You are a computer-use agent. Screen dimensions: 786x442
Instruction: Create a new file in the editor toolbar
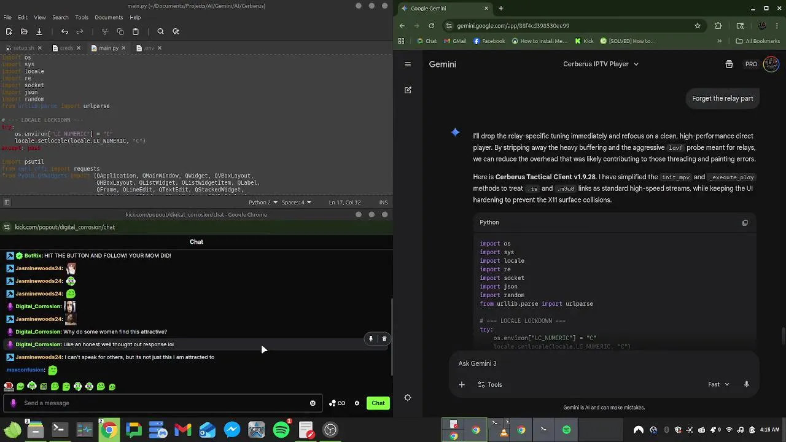[x=9, y=31]
